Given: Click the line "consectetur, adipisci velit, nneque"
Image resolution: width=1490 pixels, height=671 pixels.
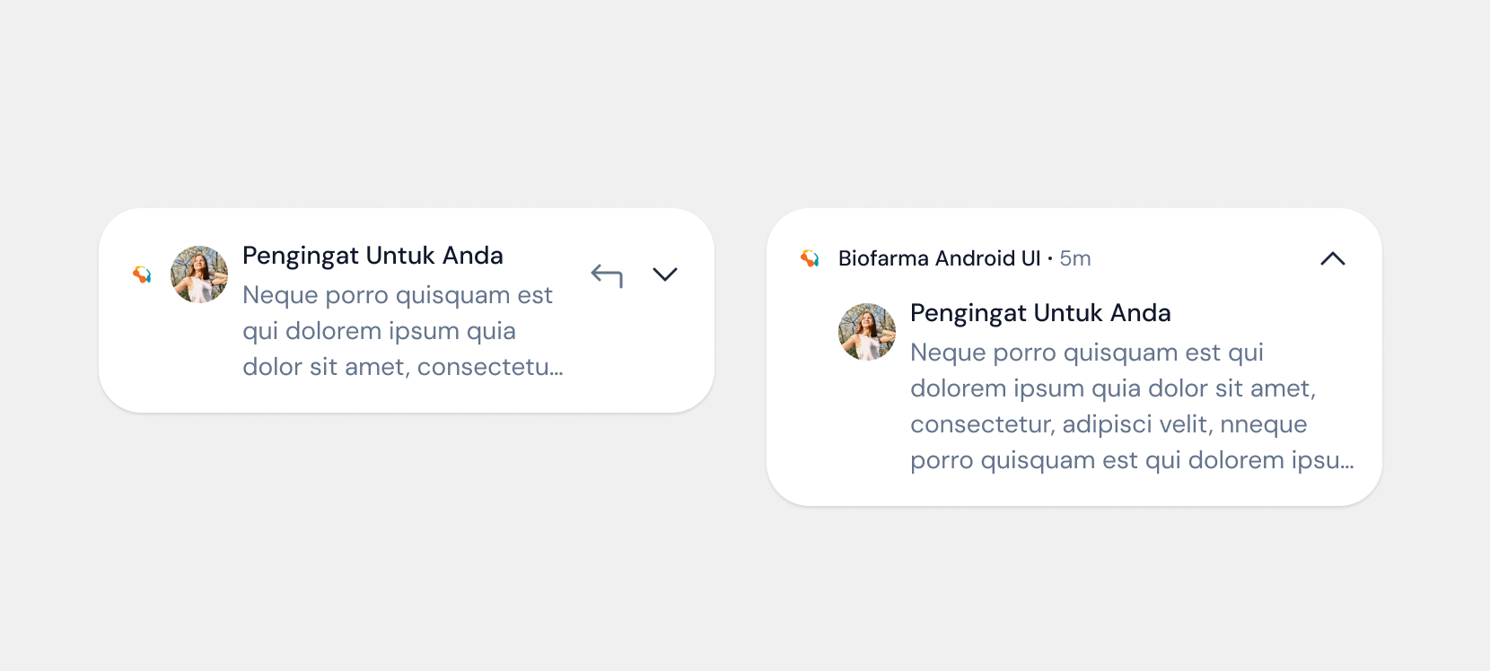Looking at the screenshot, I should pos(1109,424).
